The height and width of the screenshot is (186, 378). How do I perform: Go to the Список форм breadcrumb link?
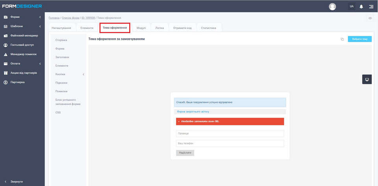tap(70, 18)
